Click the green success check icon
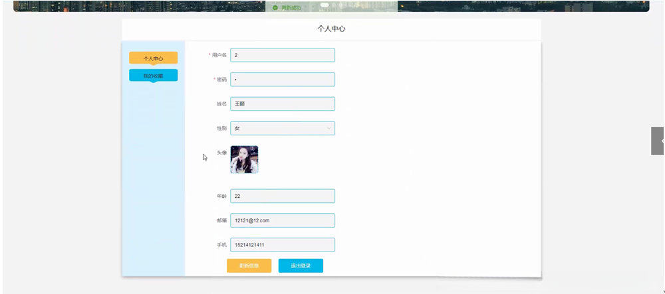This screenshot has width=665, height=294. coord(275,7)
